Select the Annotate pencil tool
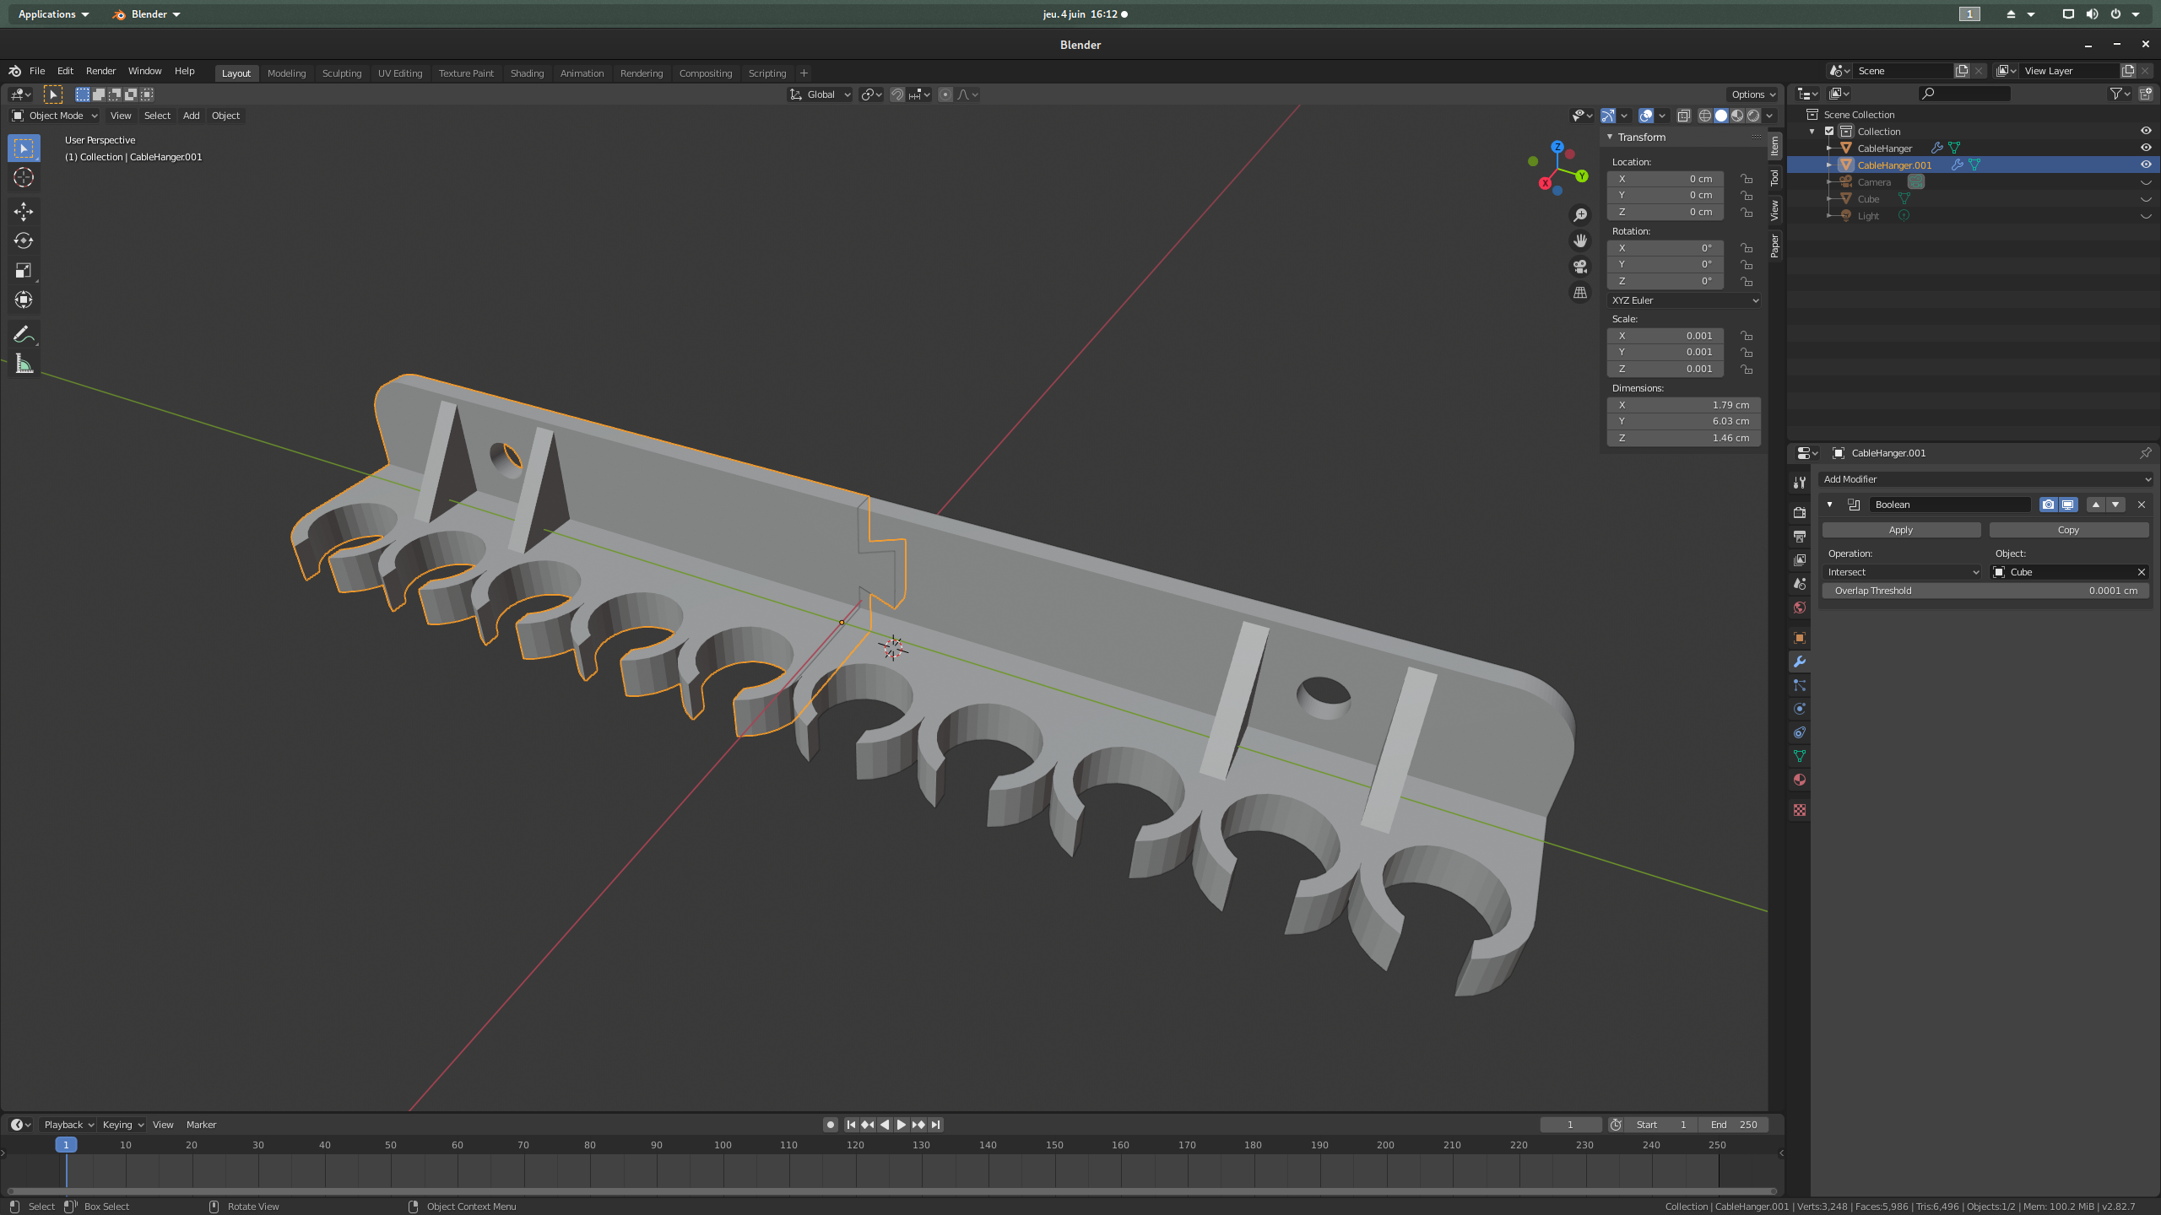Screen dimensions: 2161x1215 coord(24,335)
